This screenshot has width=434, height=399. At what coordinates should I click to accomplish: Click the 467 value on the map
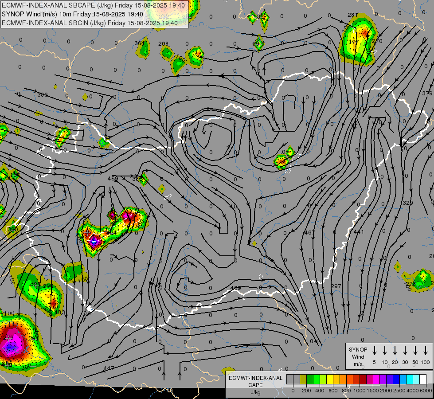coord(309,232)
